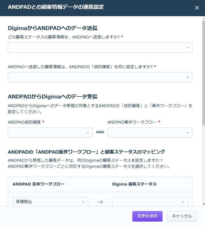Expand the ANDPAD案件ワークフロー receive dropdown
This screenshot has height=226, width=205.
pos(150,133)
